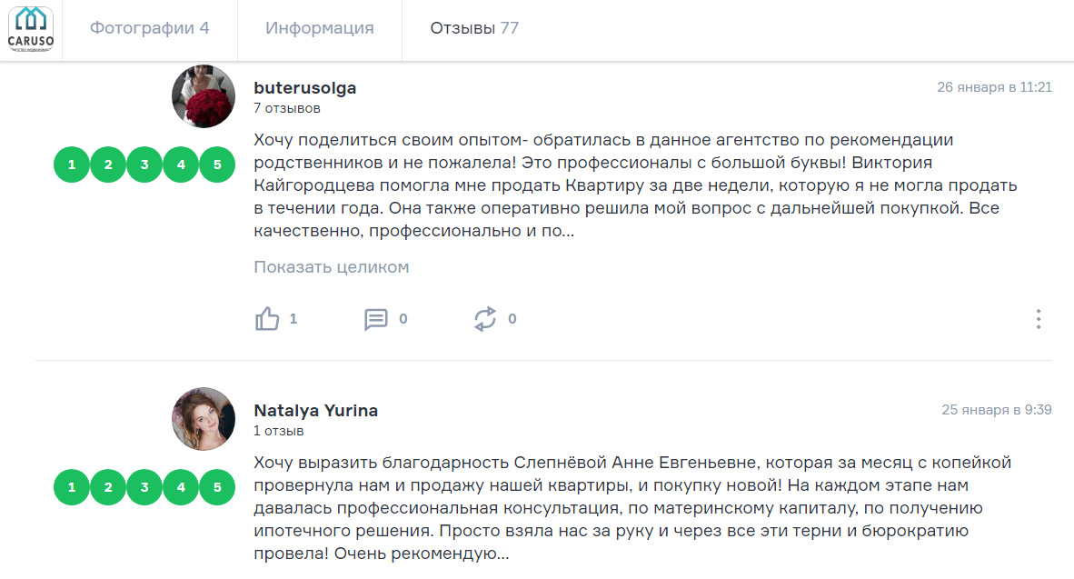Open comments on the buterusolga review
Screen dimensions: 1074x579
click(376, 319)
